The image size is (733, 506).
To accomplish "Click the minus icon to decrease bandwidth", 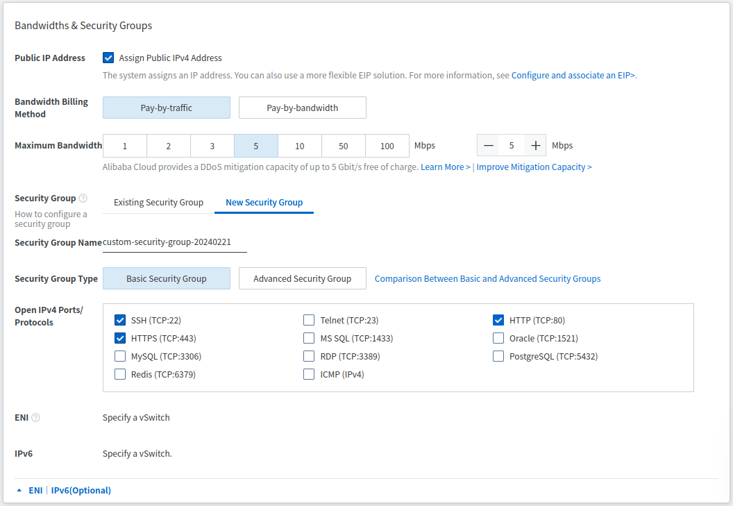I will click(x=488, y=145).
